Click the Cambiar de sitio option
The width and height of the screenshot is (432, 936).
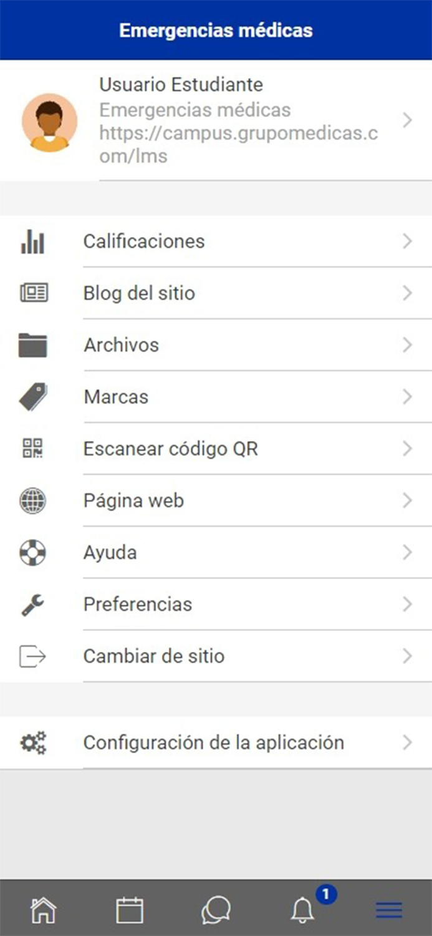coord(153,656)
